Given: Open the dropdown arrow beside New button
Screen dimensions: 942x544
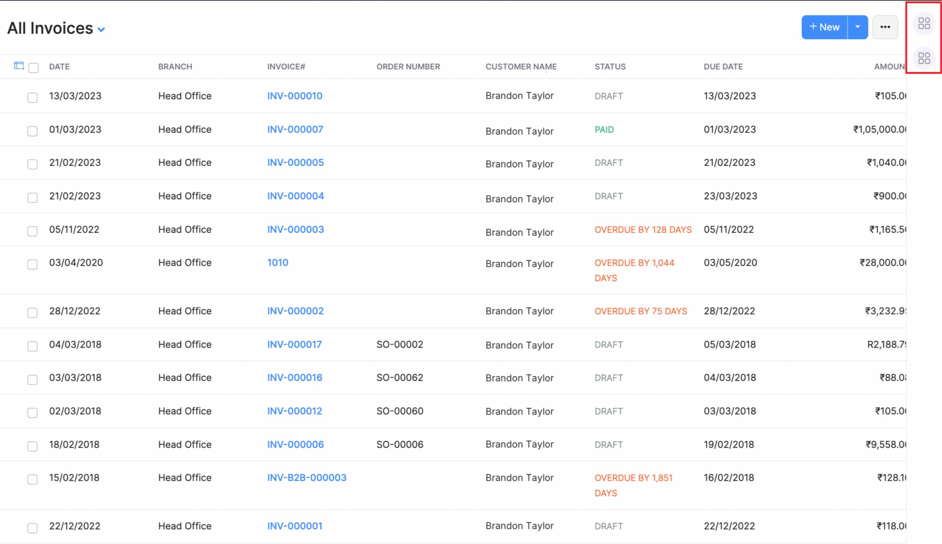Looking at the screenshot, I should pos(858,27).
